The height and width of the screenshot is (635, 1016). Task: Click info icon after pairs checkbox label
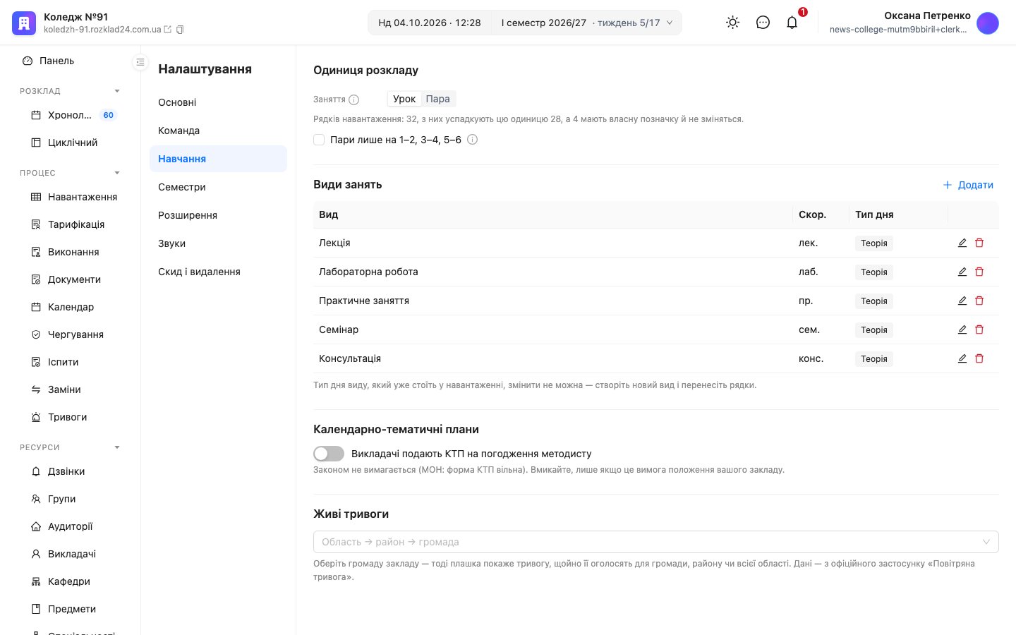coord(473,140)
